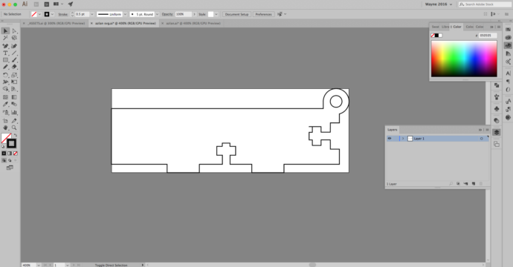Open the graphic Style dropdown

pos(216,14)
